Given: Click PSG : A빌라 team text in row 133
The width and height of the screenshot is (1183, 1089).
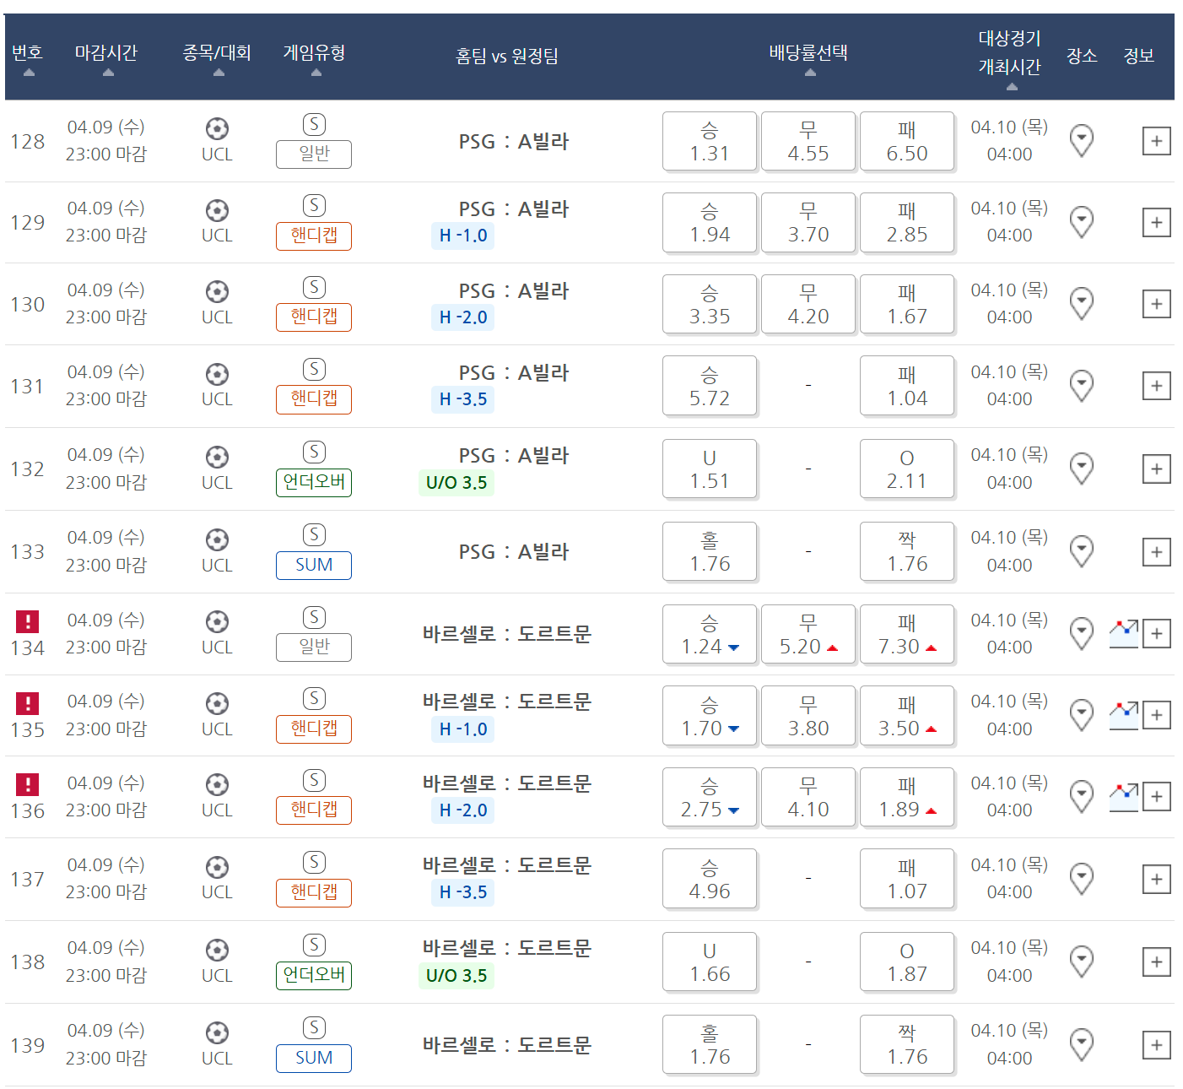Looking at the screenshot, I should pyautogui.click(x=514, y=552).
